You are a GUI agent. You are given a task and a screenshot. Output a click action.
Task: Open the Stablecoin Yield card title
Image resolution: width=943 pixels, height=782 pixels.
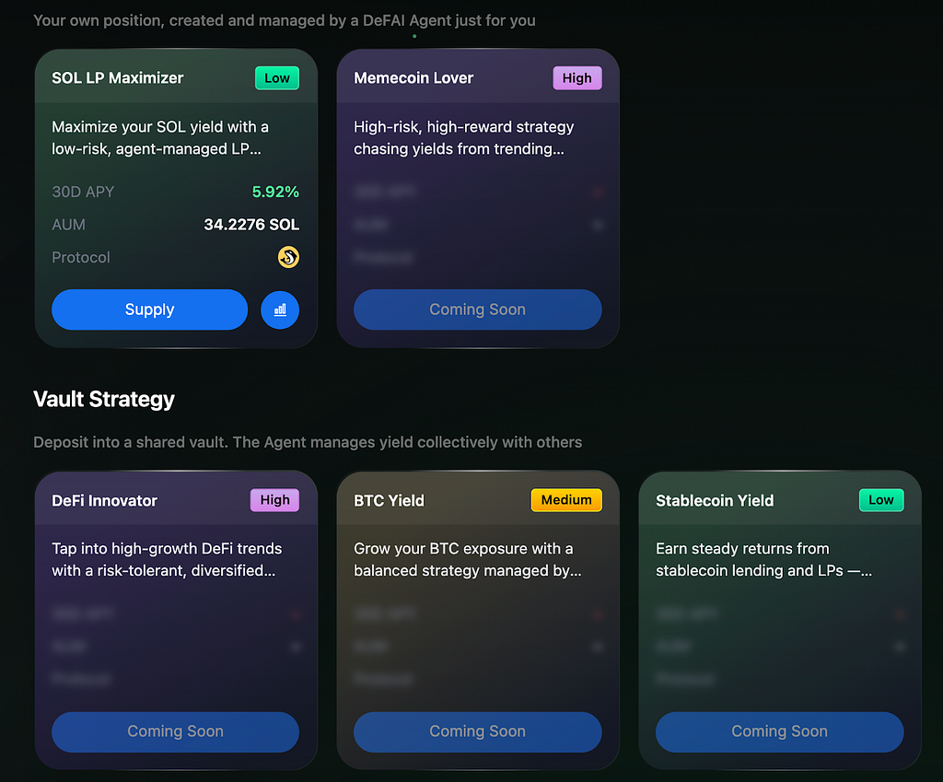tap(715, 500)
